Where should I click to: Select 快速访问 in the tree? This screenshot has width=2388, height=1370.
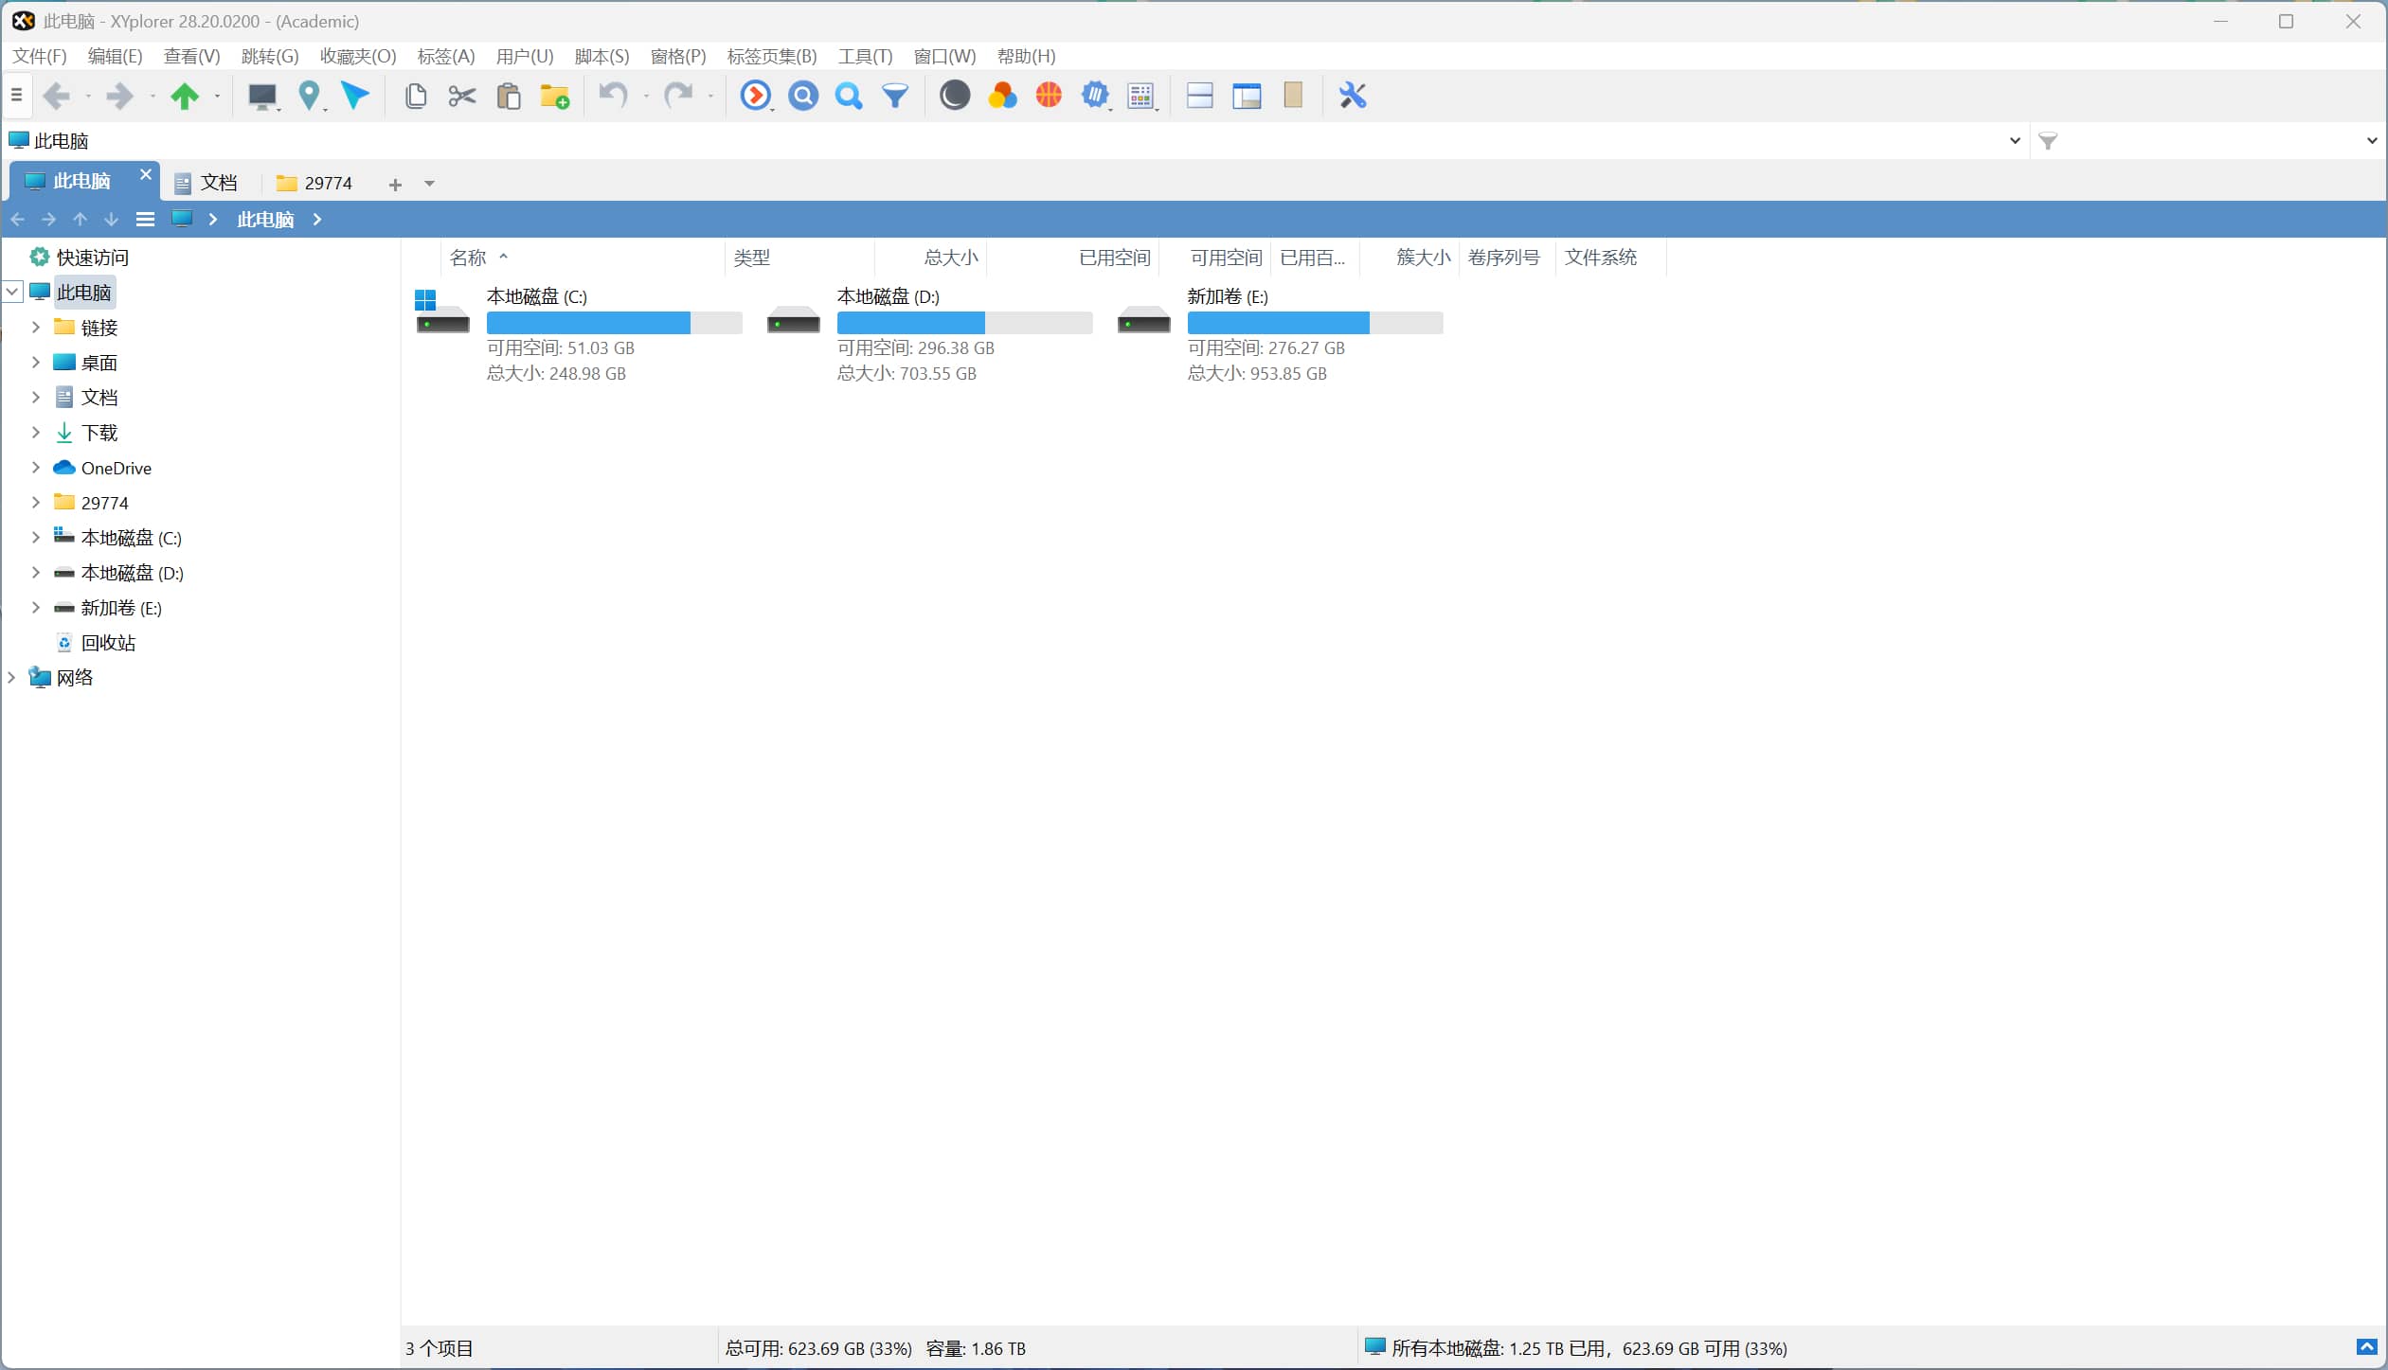pos(92,258)
